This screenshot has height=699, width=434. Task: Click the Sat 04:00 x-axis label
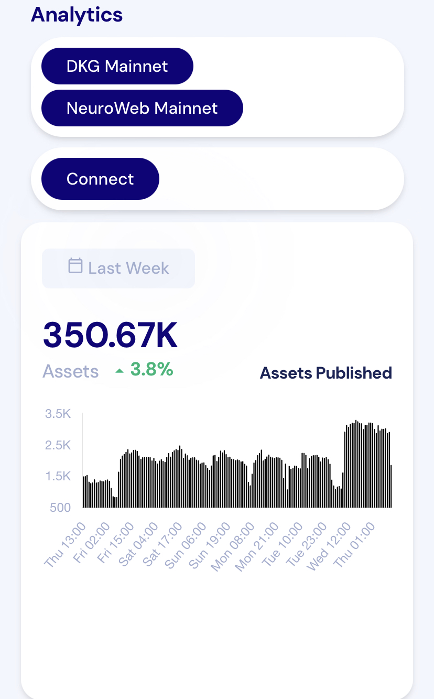click(138, 545)
